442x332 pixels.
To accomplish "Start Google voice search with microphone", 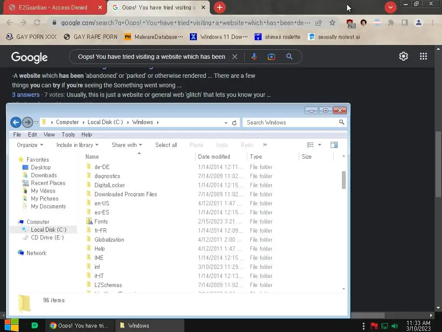I will pyautogui.click(x=254, y=57).
